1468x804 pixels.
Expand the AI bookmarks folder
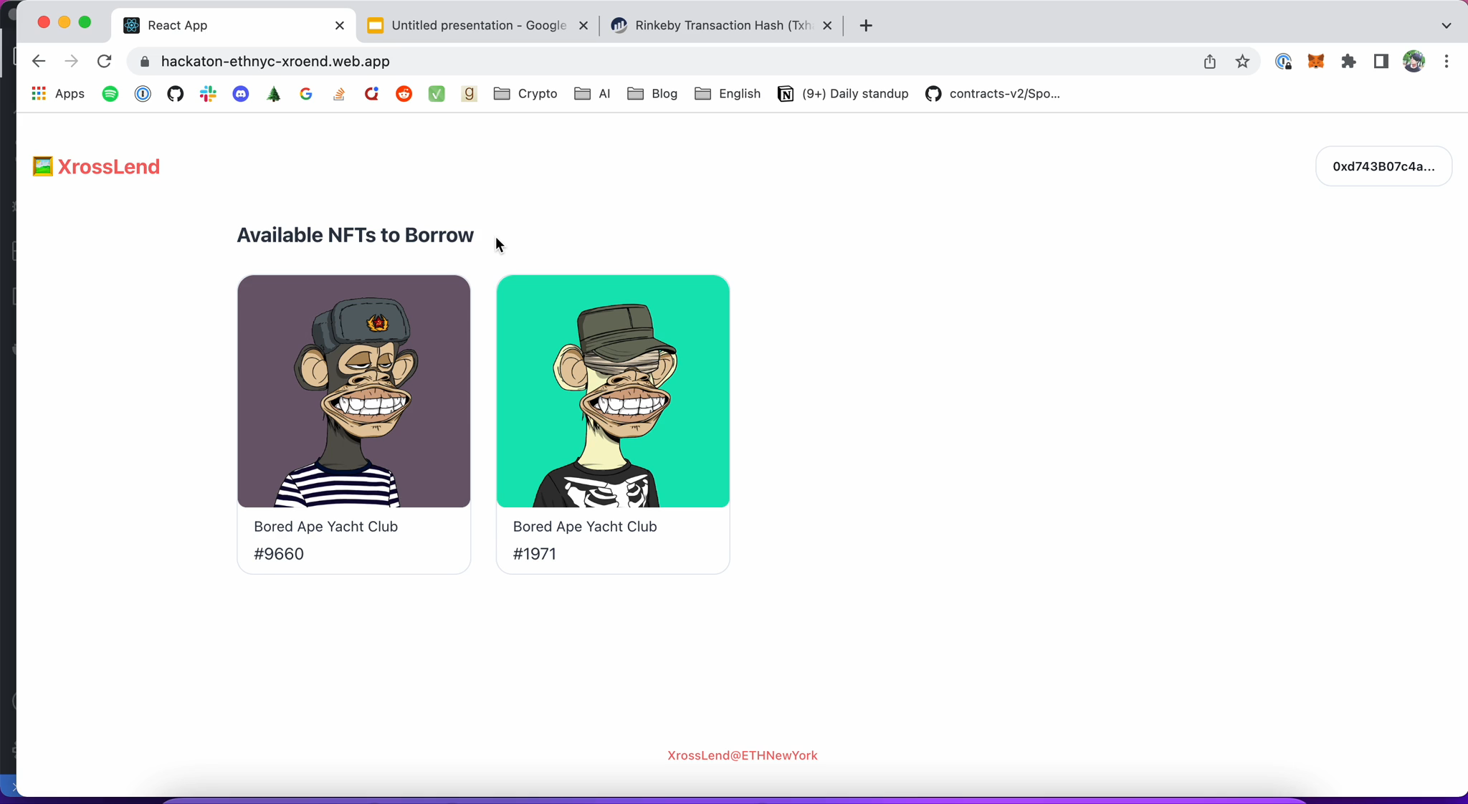(x=593, y=94)
